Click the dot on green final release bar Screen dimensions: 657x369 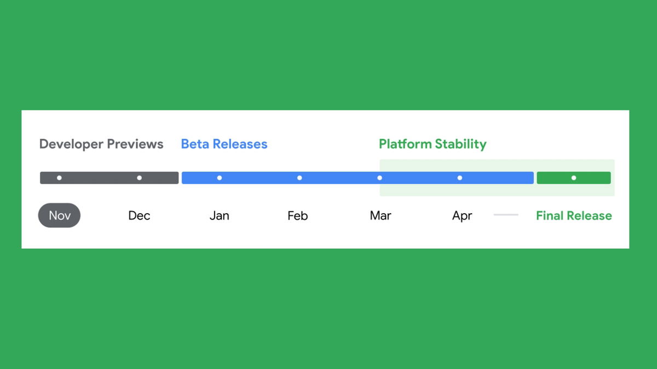click(574, 178)
